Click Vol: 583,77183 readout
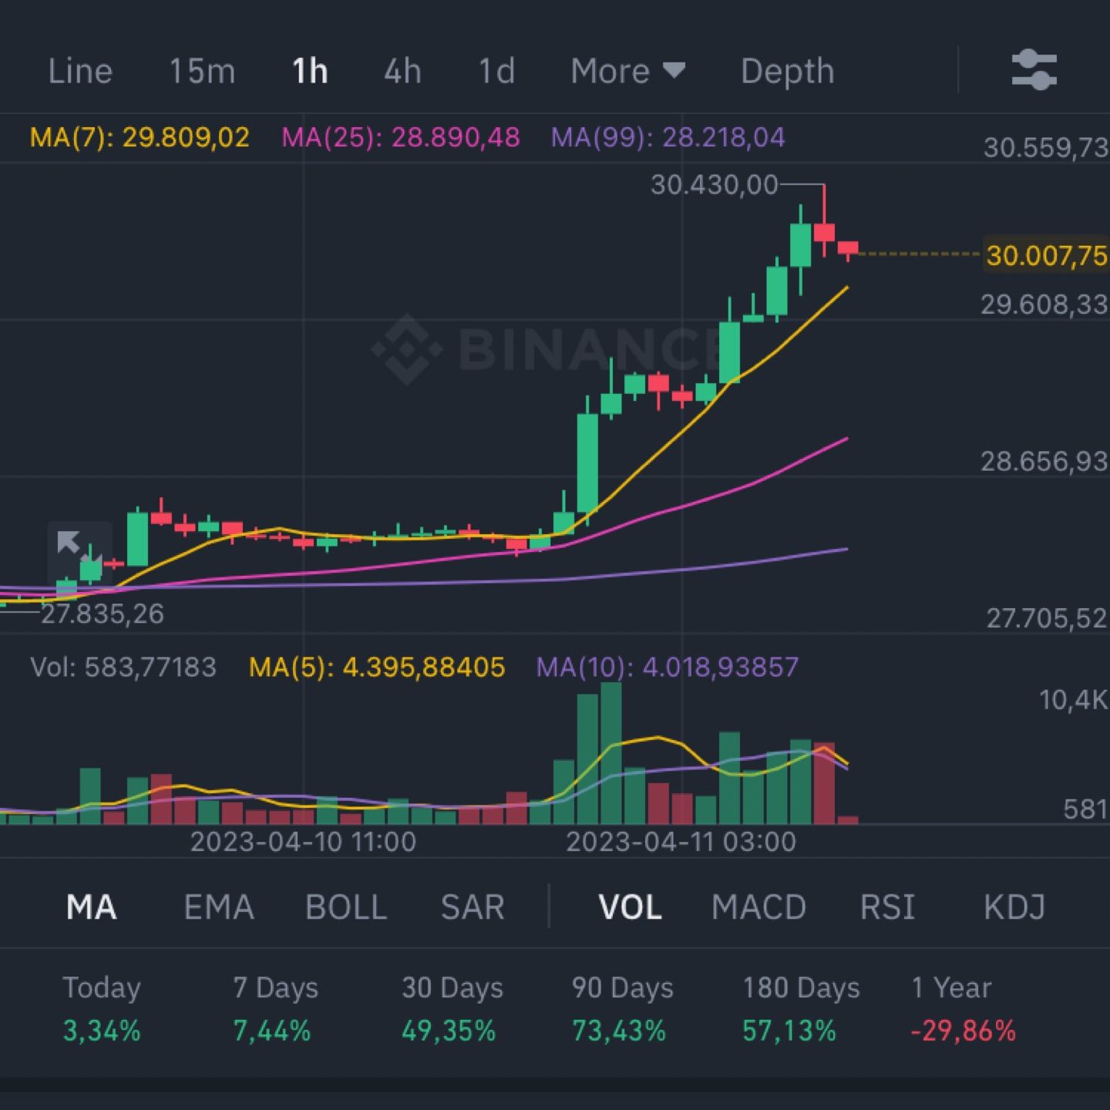 click(x=123, y=667)
